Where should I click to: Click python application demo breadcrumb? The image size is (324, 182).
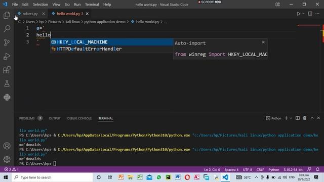click(x=105, y=22)
